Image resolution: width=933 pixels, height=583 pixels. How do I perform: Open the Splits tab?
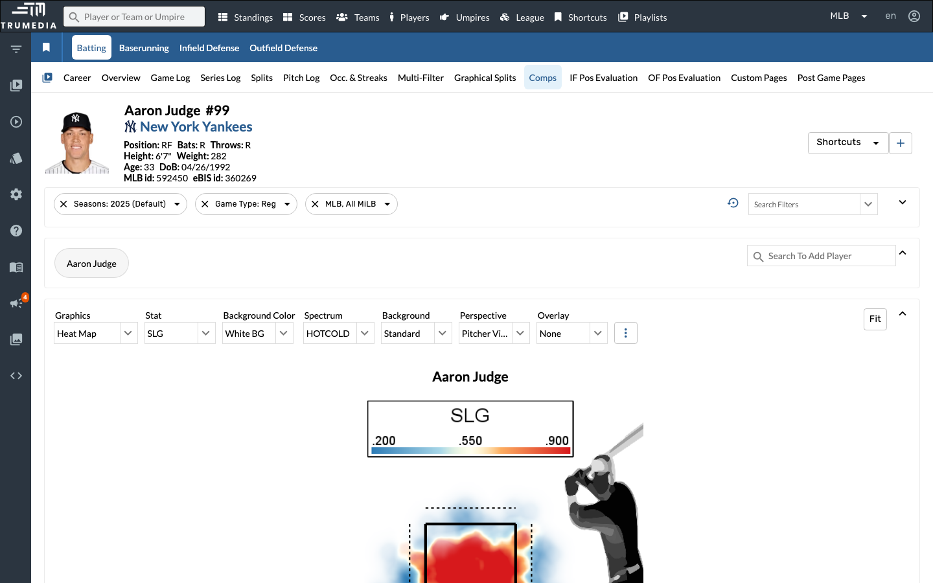click(262, 78)
